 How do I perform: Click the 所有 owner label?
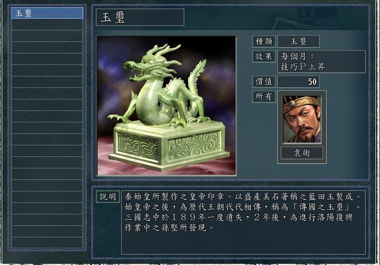(x=264, y=97)
